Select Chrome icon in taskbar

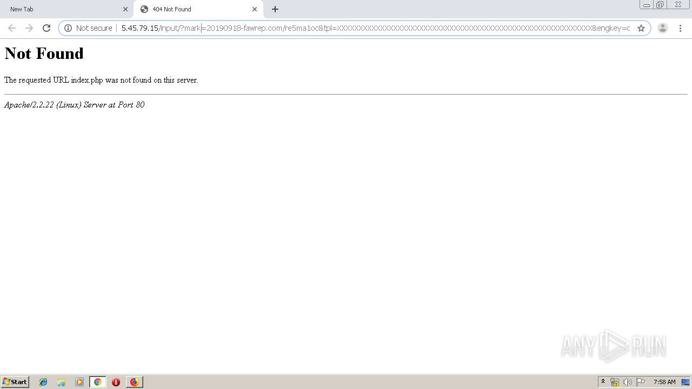pos(98,382)
